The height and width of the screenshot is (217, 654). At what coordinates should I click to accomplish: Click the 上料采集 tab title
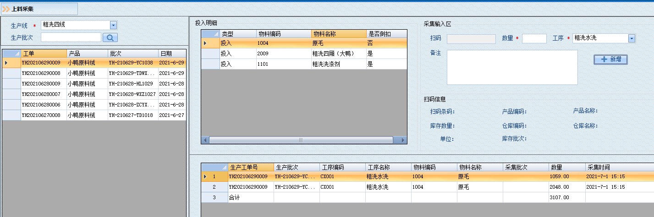coord(22,9)
